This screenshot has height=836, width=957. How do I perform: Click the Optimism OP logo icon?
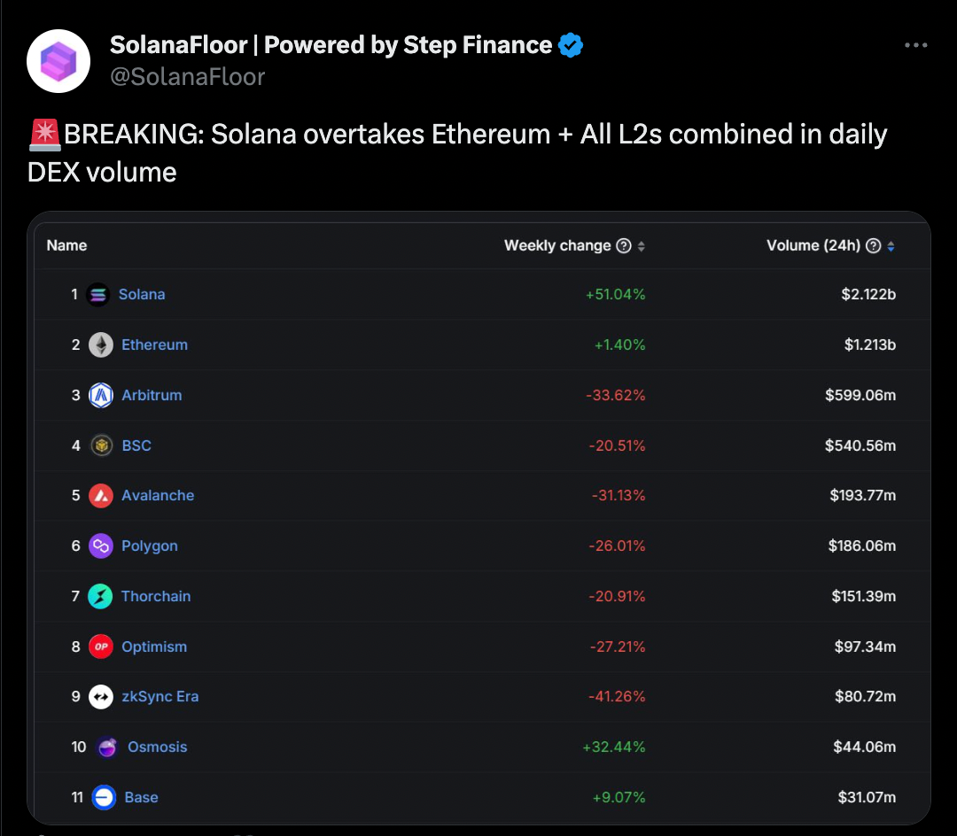pyautogui.click(x=101, y=647)
